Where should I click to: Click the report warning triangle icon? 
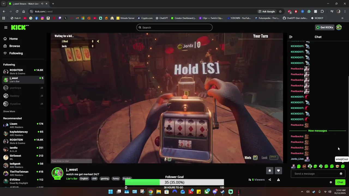point(278,180)
